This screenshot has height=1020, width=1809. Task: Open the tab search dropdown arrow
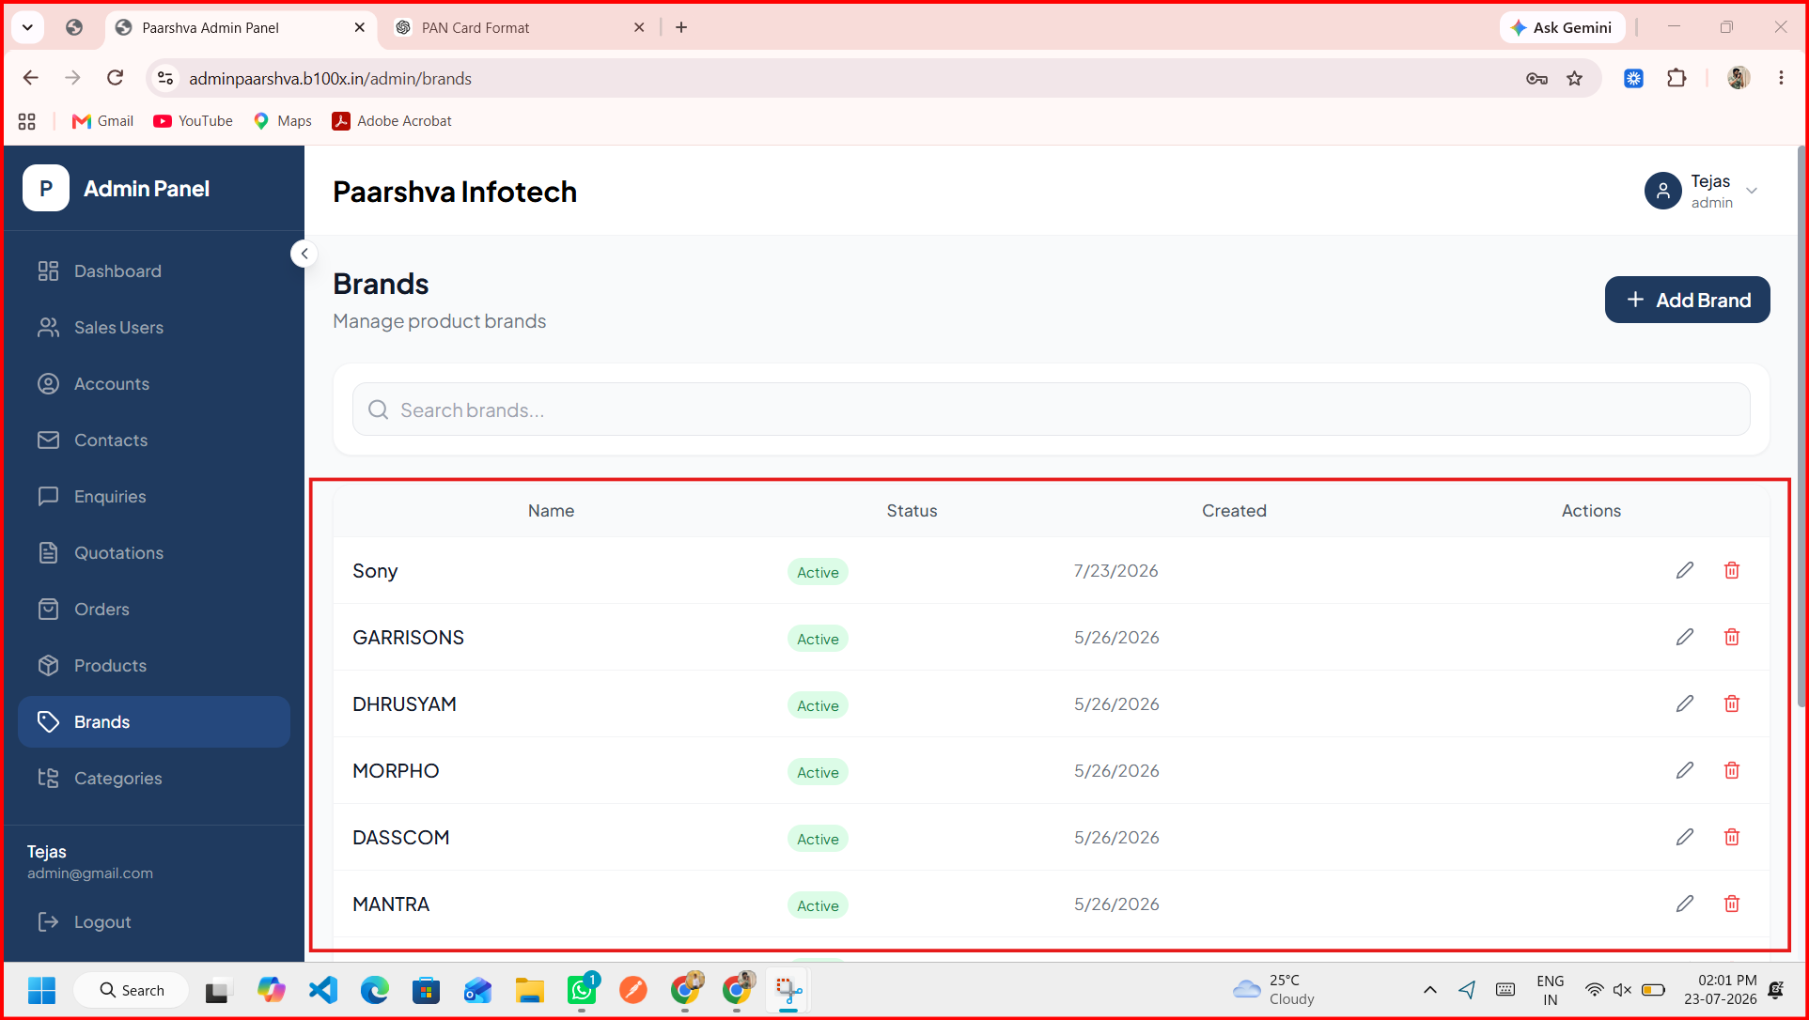tap(28, 27)
